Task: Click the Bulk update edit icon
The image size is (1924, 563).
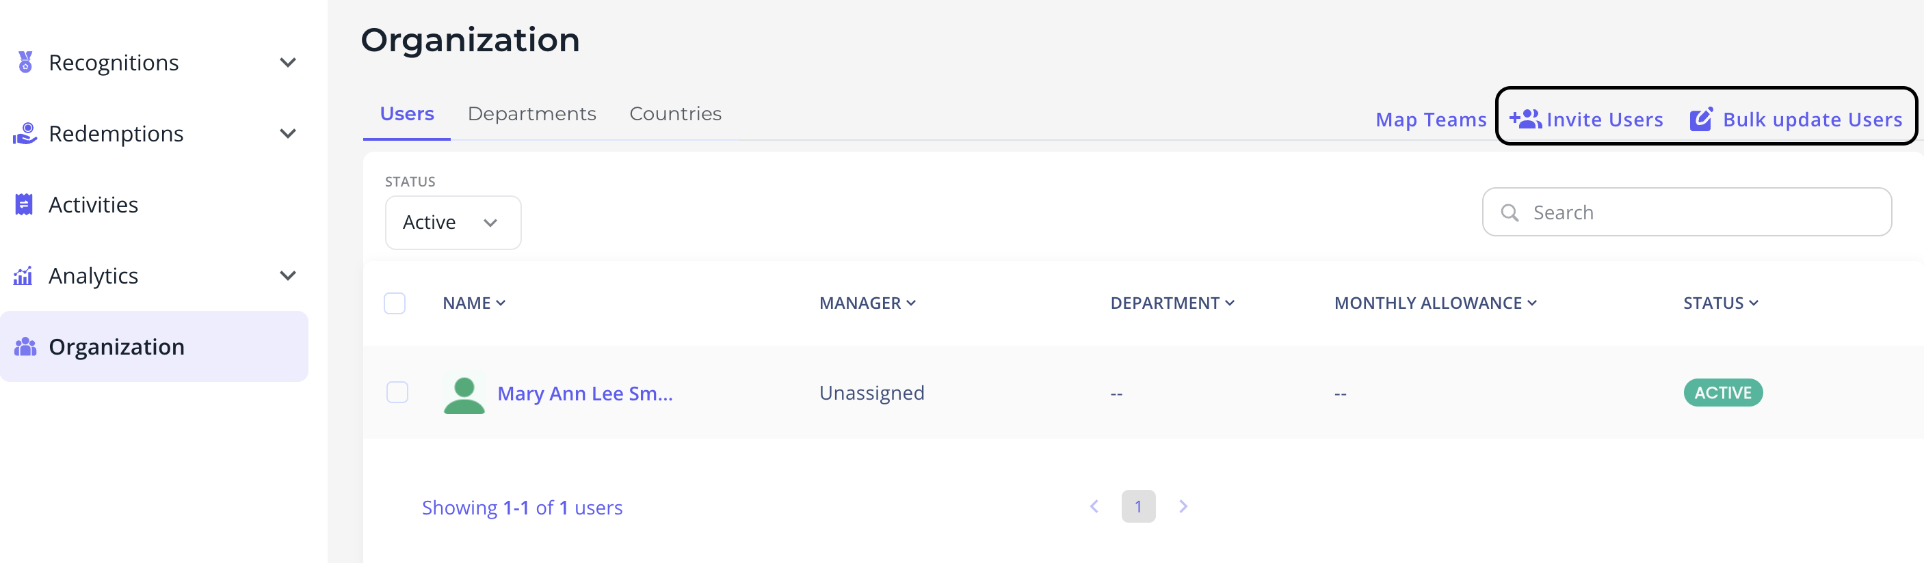Action: (x=1700, y=120)
